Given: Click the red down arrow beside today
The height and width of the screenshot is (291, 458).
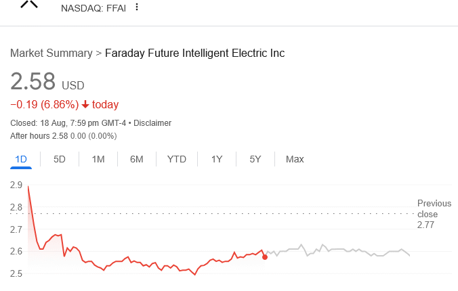Looking at the screenshot, I should (x=85, y=105).
